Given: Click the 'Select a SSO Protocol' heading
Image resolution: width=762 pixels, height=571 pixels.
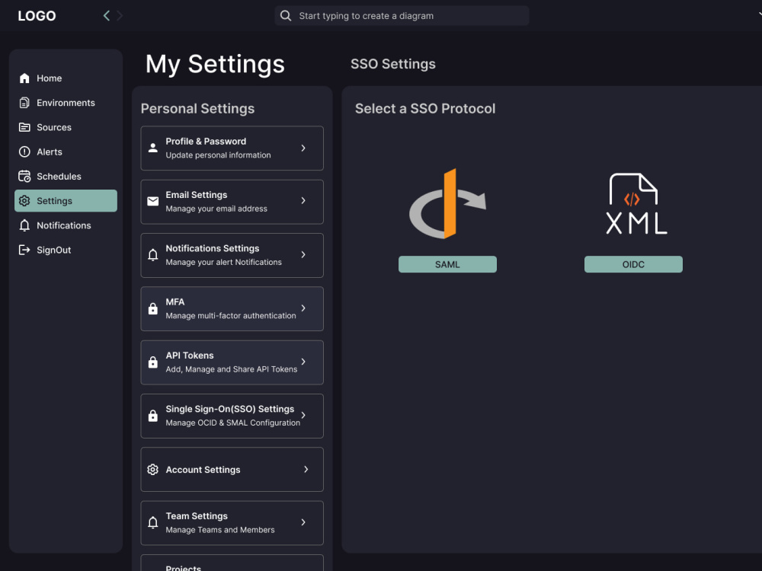Looking at the screenshot, I should pos(425,109).
